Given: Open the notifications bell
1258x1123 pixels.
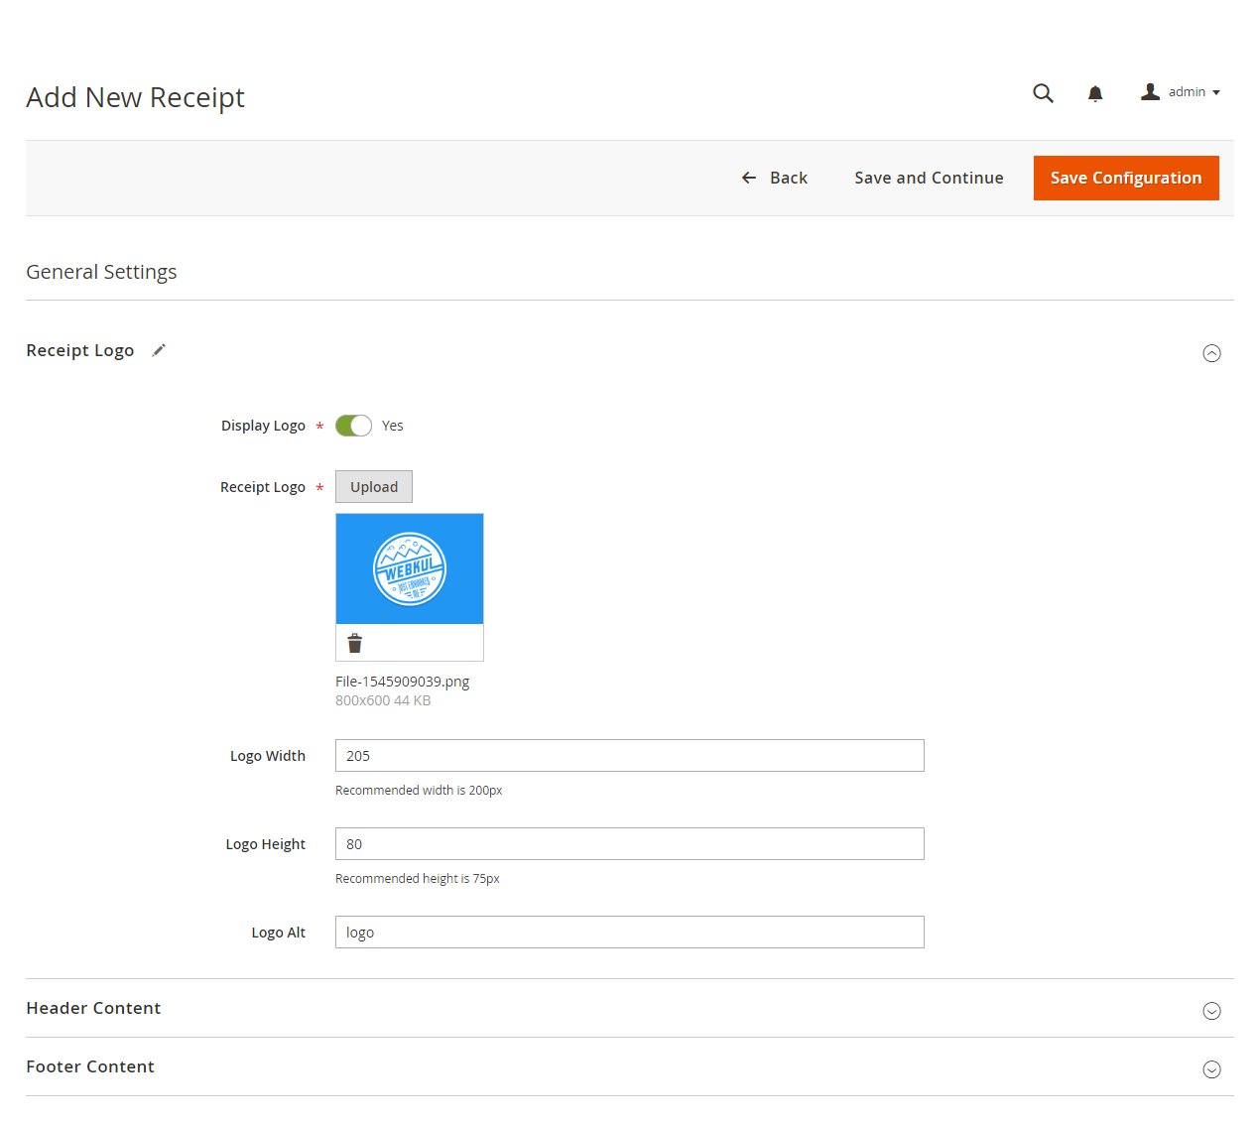Looking at the screenshot, I should coord(1095,93).
